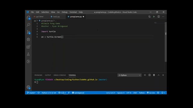This screenshot has width=193, height=108.
Task: Click the Go Live server button
Action: (151, 93)
